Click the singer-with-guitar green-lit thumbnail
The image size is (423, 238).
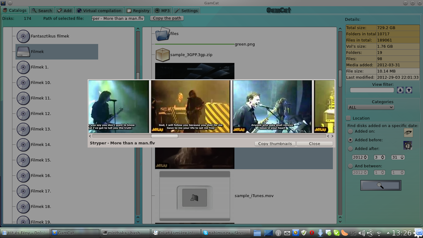click(119, 107)
